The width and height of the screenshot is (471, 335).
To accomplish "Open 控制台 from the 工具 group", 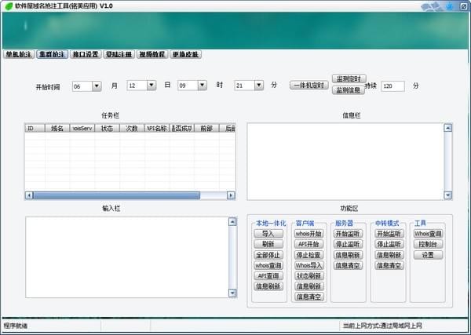I will pyautogui.click(x=428, y=244).
